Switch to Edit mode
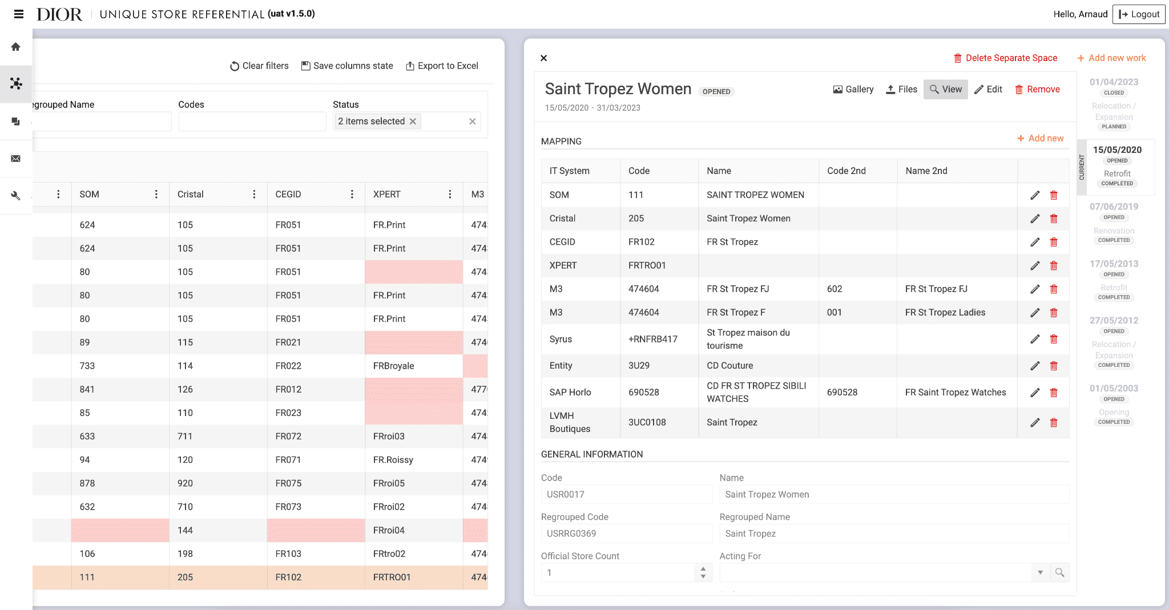The height and width of the screenshot is (610, 1169). click(988, 90)
